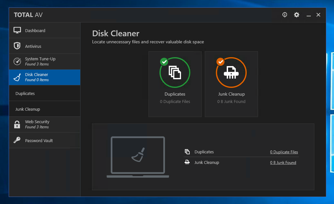The height and width of the screenshot is (204, 334).
Task: Click the green Duplicates circle icon
Action: (175, 72)
